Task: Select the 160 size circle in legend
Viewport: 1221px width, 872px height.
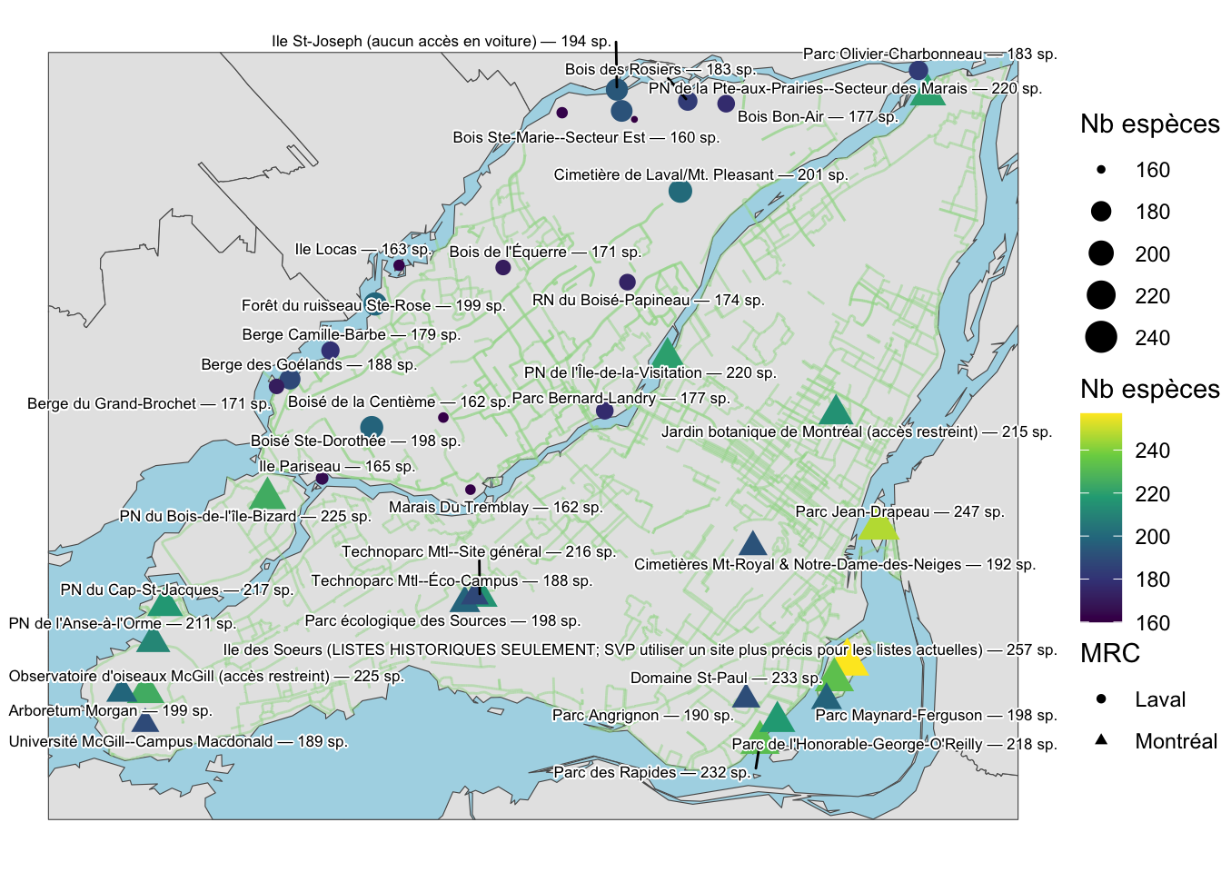Action: (1101, 170)
